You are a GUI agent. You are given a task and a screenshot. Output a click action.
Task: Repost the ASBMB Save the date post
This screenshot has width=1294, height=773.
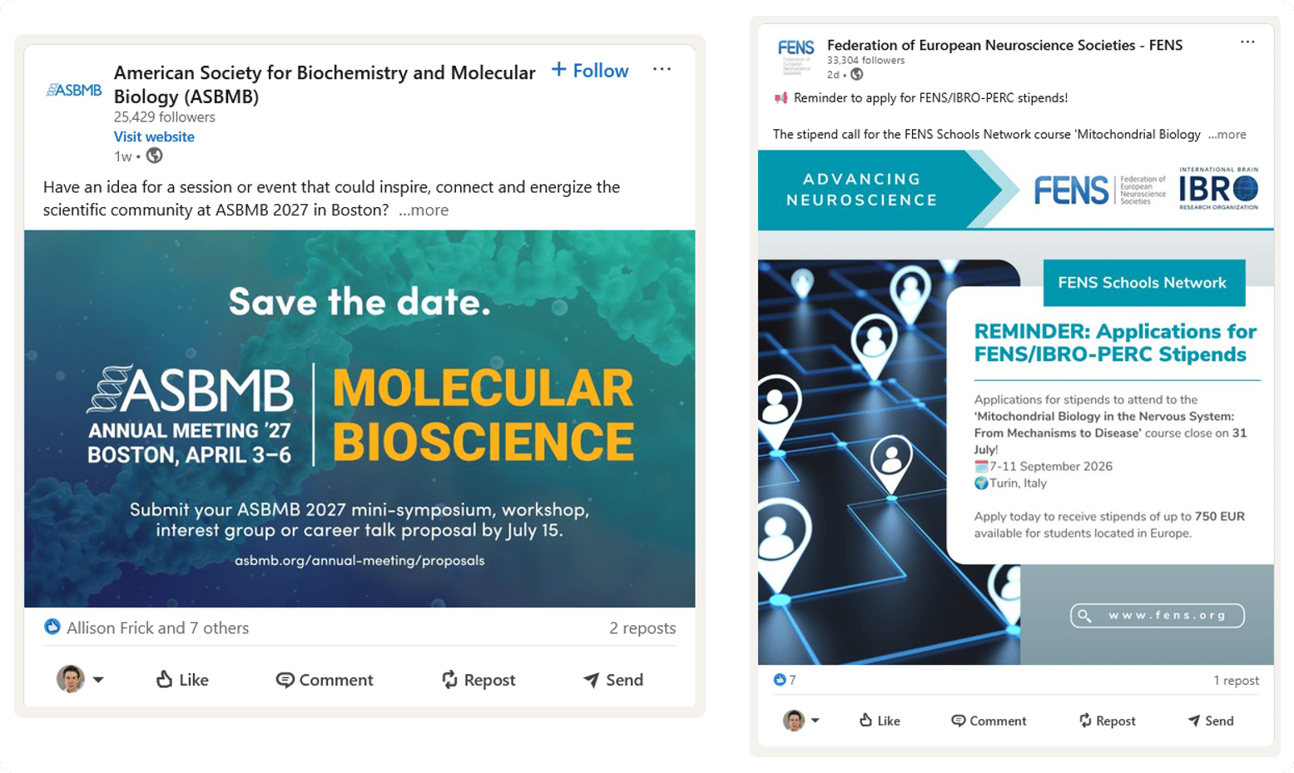[478, 680]
